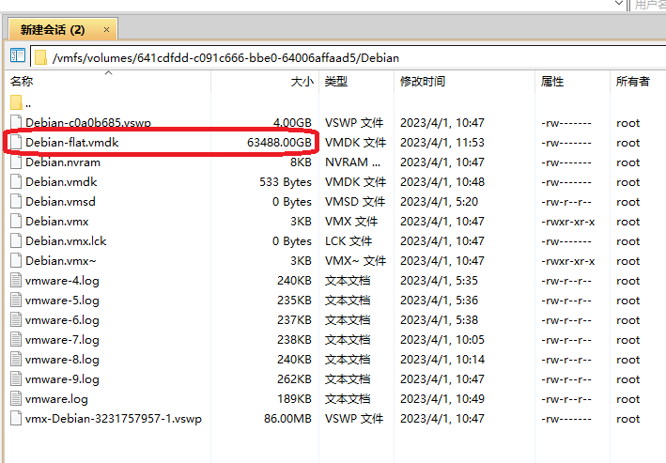Click the LCK 文件 type cell
The height and width of the screenshot is (463, 666).
point(348,240)
